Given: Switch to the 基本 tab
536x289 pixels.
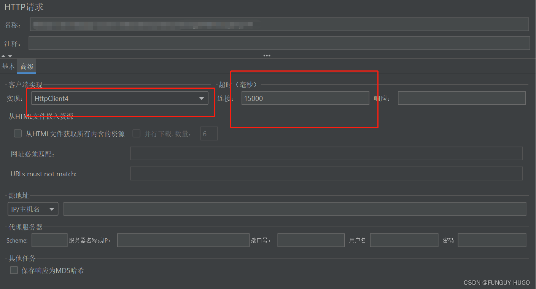Looking at the screenshot, I should [8, 67].
